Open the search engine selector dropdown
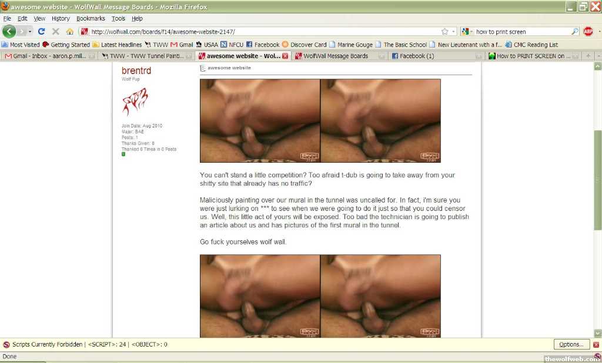The width and height of the screenshot is (602, 363). tap(467, 32)
